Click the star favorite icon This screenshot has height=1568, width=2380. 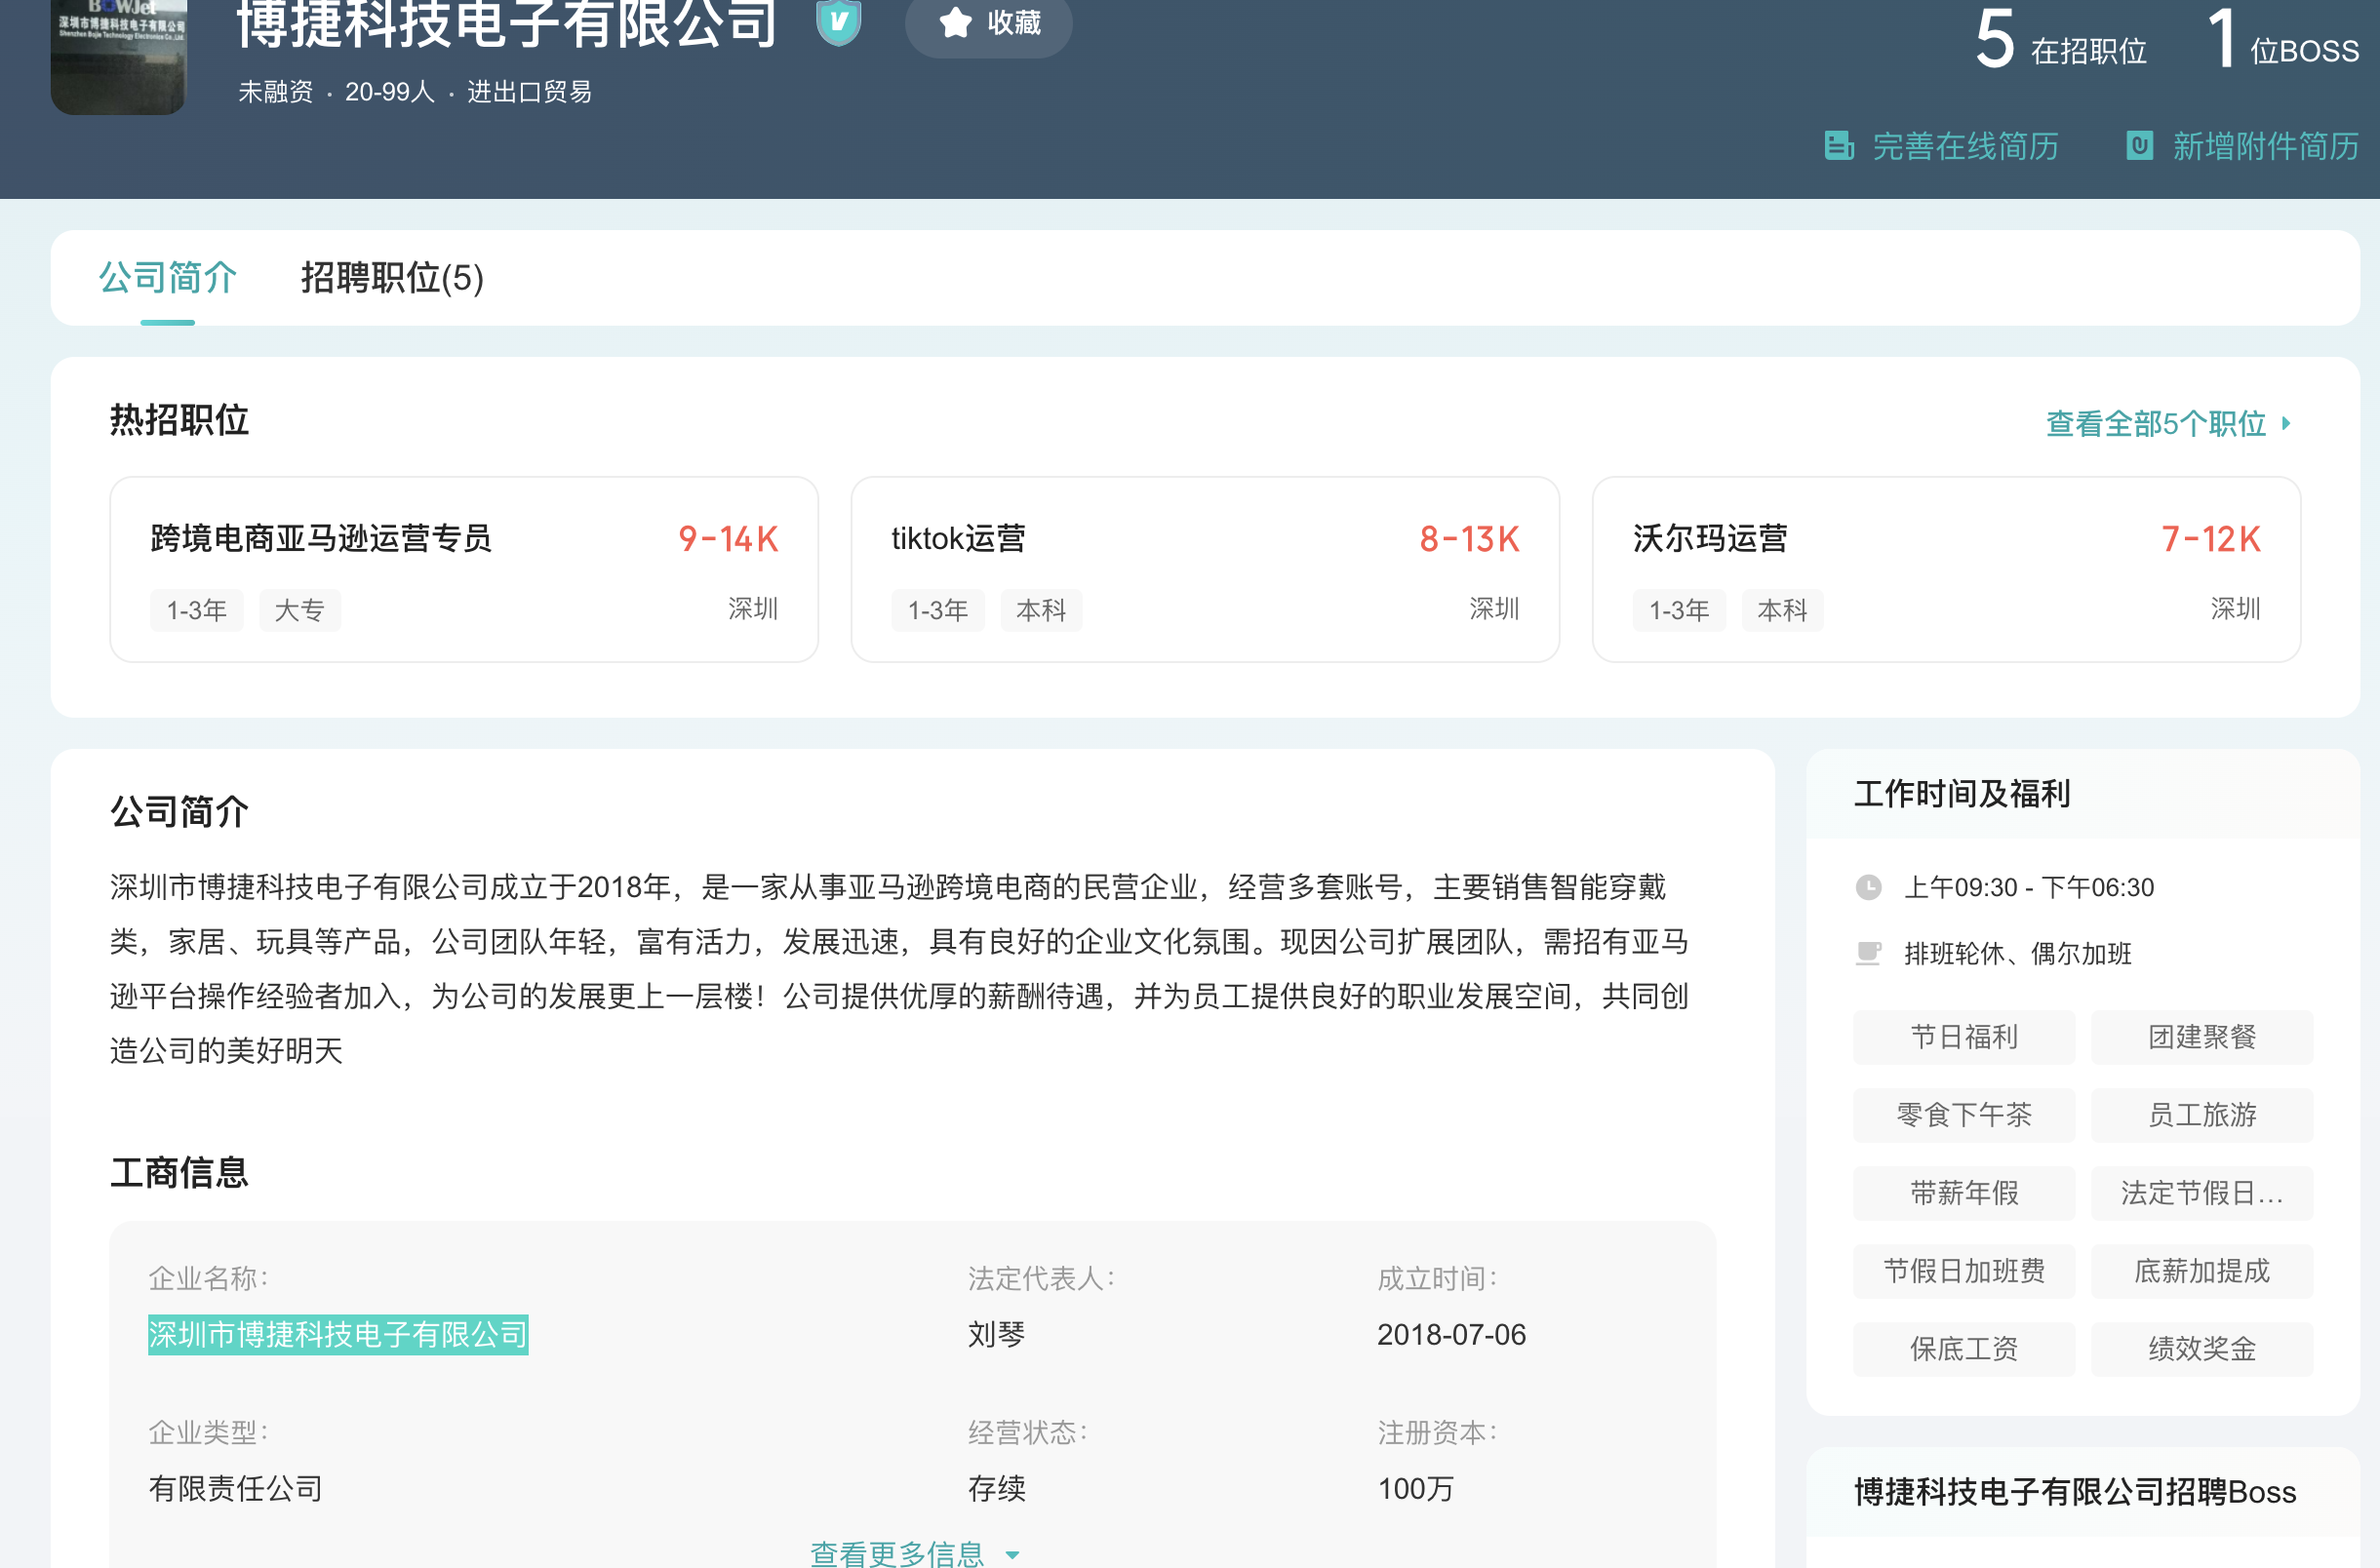(x=955, y=22)
